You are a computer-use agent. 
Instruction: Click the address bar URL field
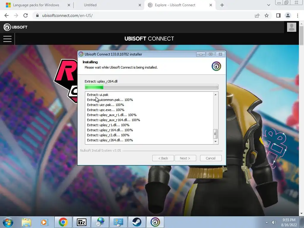point(143,15)
